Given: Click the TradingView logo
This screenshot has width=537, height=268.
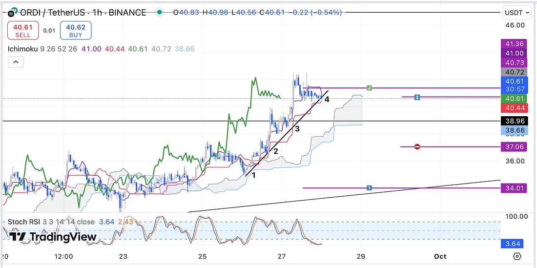Looking at the screenshot, I should pos(53,237).
